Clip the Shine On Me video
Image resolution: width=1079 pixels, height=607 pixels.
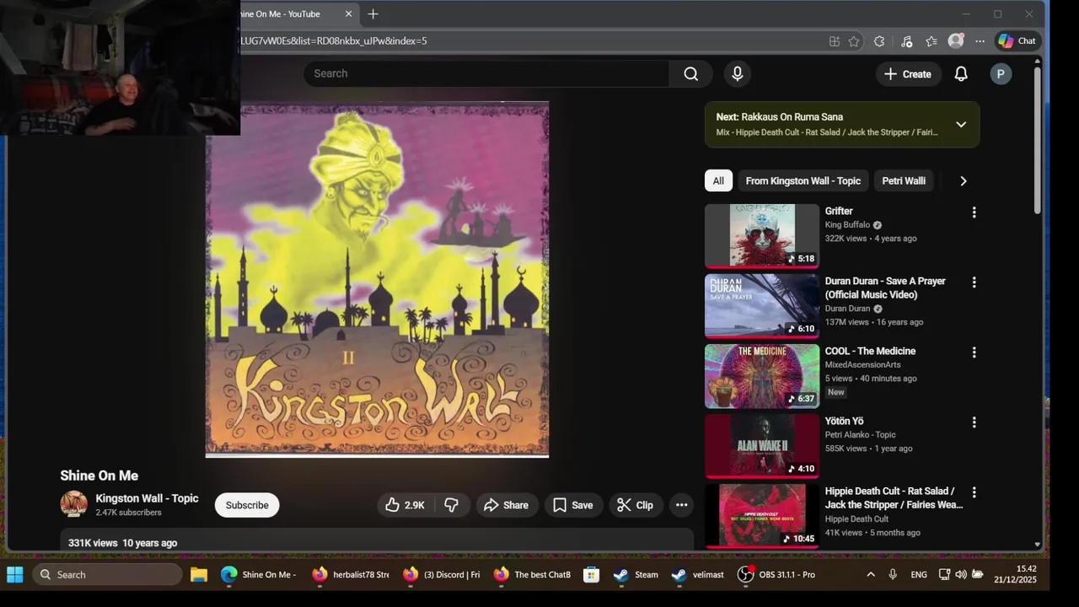(635, 505)
